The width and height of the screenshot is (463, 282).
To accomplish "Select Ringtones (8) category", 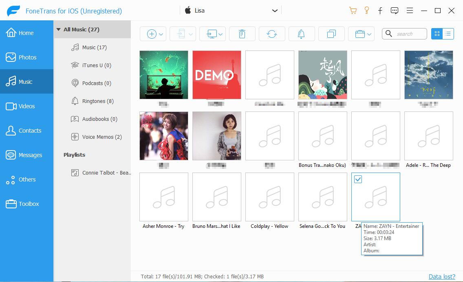I will tap(92, 101).
